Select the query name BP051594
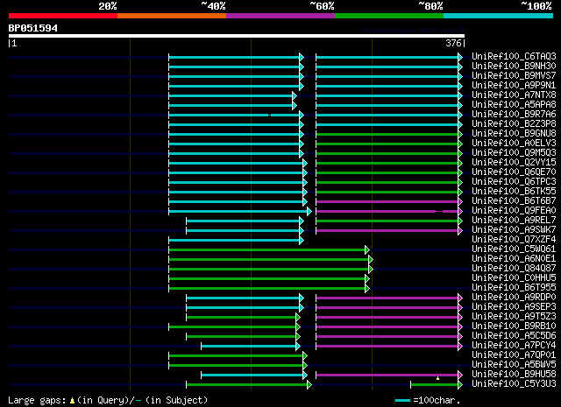561x407 pixels. coord(33,28)
